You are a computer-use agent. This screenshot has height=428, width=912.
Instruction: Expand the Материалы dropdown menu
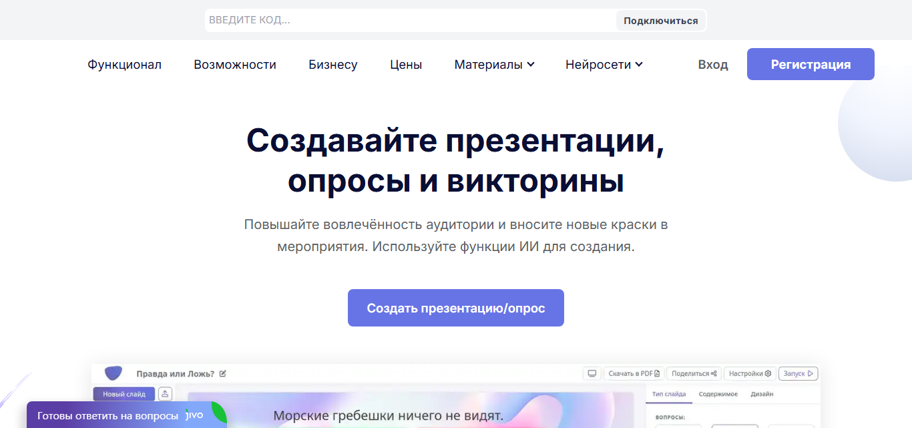[494, 65]
